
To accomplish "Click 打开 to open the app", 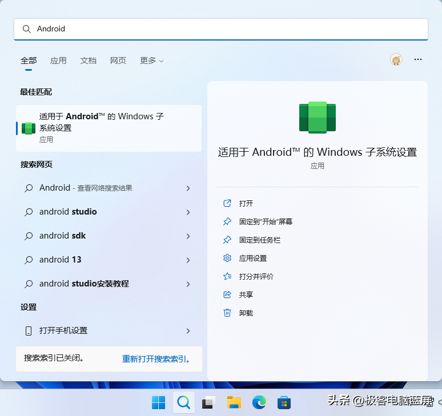I will pyautogui.click(x=246, y=203).
